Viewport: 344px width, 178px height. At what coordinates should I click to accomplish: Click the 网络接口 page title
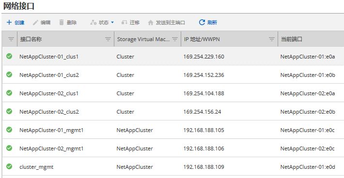19,6
